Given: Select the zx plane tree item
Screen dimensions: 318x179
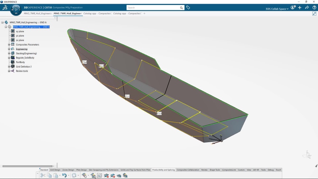Looking at the screenshot, I should [20, 40].
